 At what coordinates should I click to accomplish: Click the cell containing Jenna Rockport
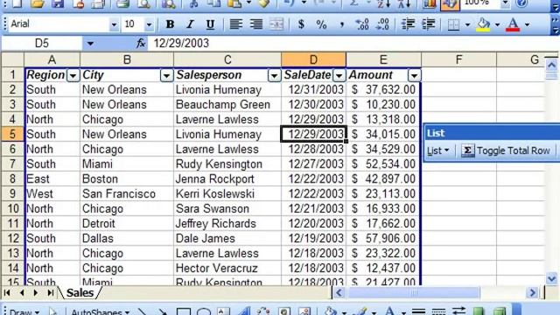click(x=227, y=178)
